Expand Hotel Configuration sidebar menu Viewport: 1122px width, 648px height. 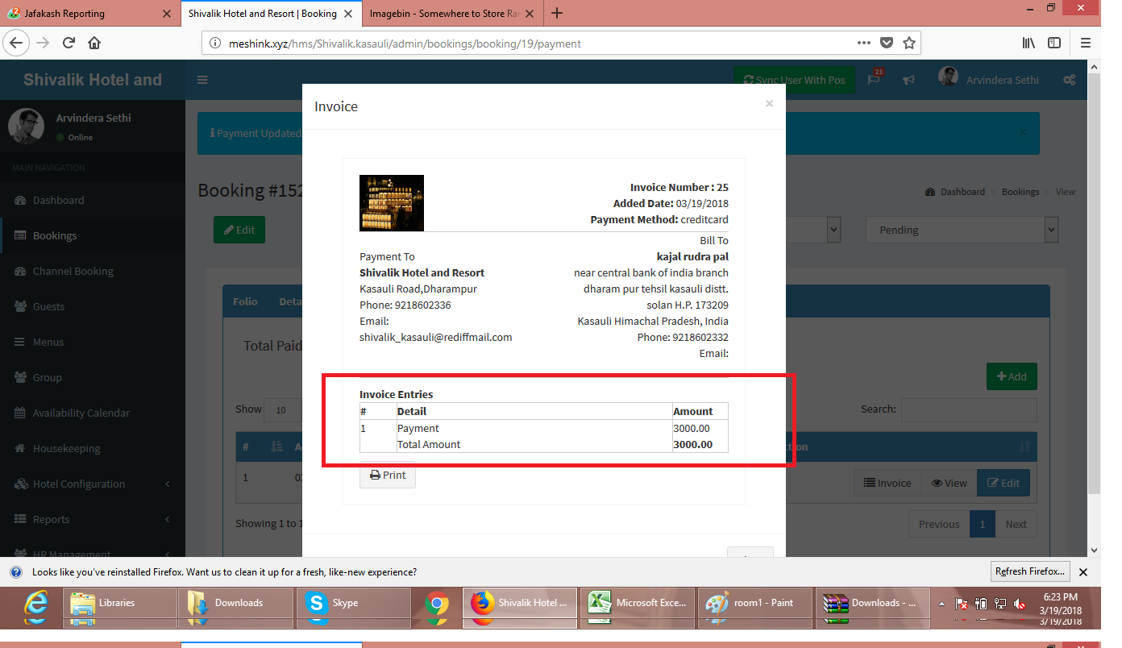(93, 484)
